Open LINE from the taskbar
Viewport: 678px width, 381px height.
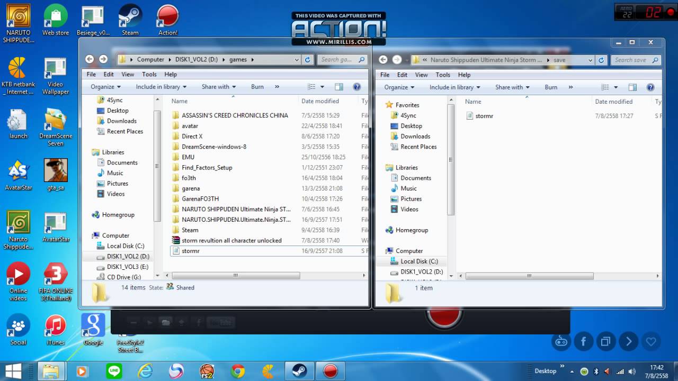click(114, 371)
